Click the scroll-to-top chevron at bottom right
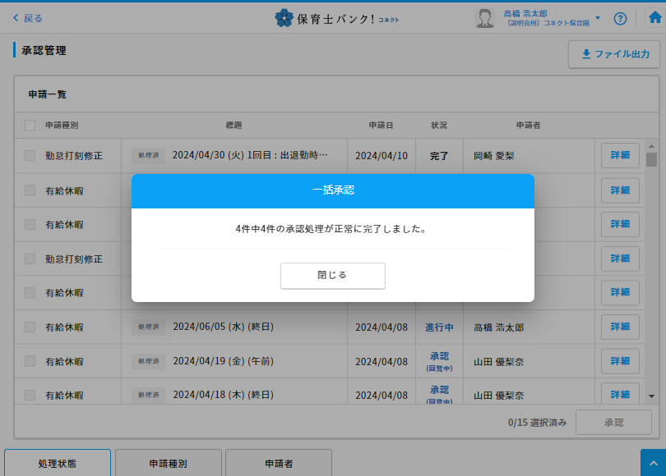This screenshot has height=476, width=666. click(652, 465)
